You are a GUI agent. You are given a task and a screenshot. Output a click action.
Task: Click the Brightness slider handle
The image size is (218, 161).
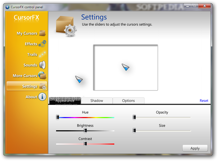(x=85, y=131)
